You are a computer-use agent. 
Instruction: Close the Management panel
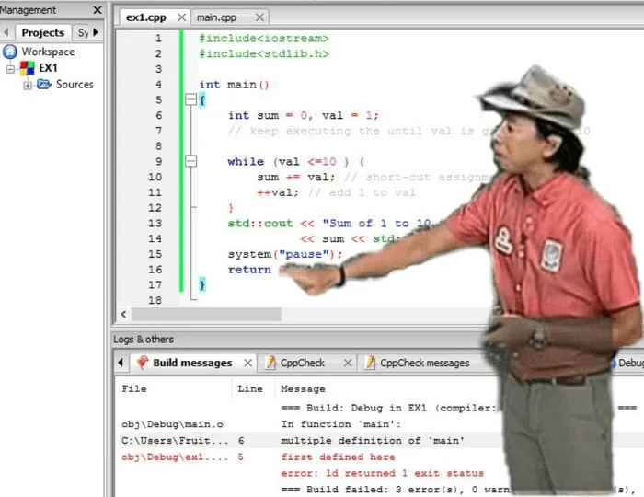click(98, 10)
